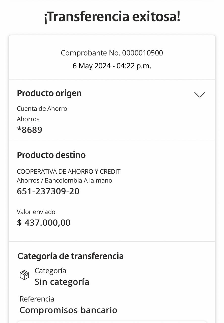Tap the Producto origen section title

49,93
